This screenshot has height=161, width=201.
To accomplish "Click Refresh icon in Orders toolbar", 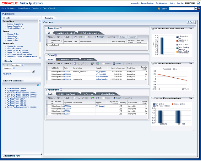I will (x=92, y=64).
